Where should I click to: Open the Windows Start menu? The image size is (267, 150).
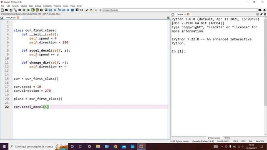click(x=4, y=147)
